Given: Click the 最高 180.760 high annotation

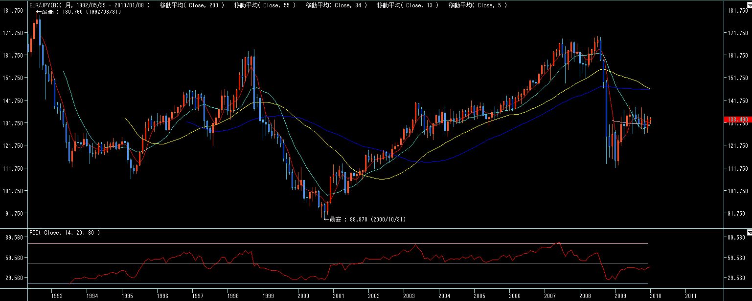Looking at the screenshot, I should [78, 11].
